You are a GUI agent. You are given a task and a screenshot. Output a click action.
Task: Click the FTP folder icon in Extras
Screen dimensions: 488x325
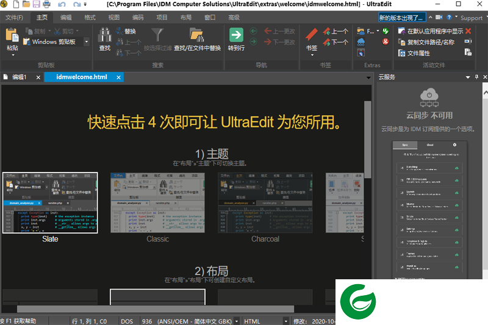[361, 31]
